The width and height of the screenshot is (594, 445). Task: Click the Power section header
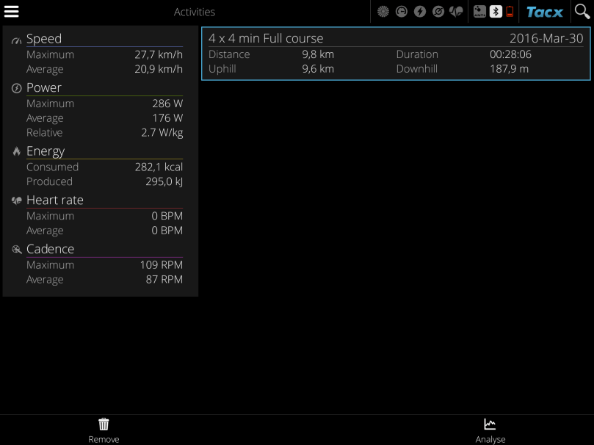click(44, 87)
